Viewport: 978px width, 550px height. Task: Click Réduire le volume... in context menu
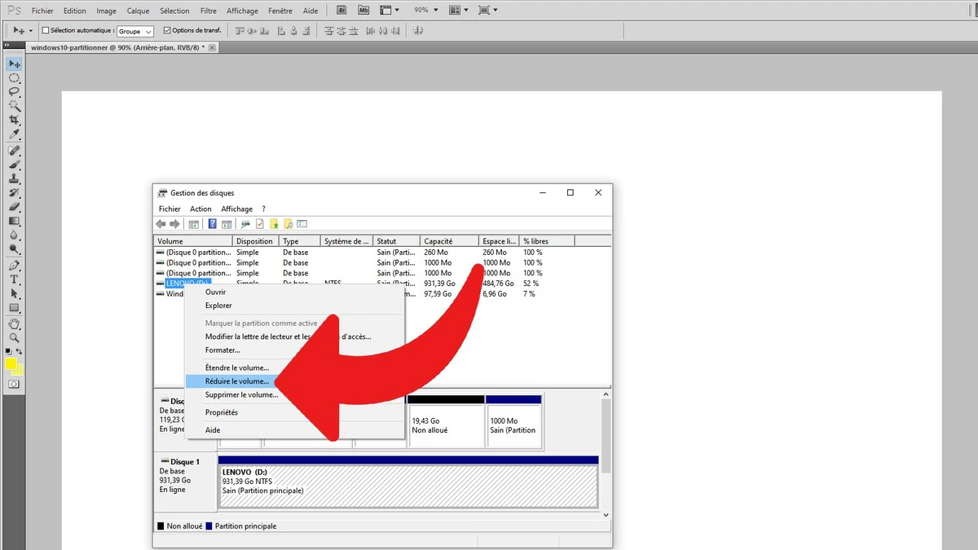pyautogui.click(x=236, y=381)
